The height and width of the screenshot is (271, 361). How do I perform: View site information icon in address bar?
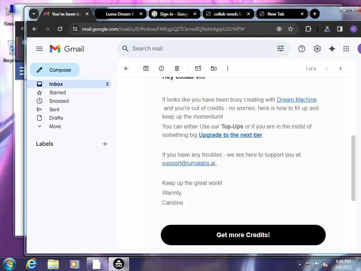click(75, 29)
